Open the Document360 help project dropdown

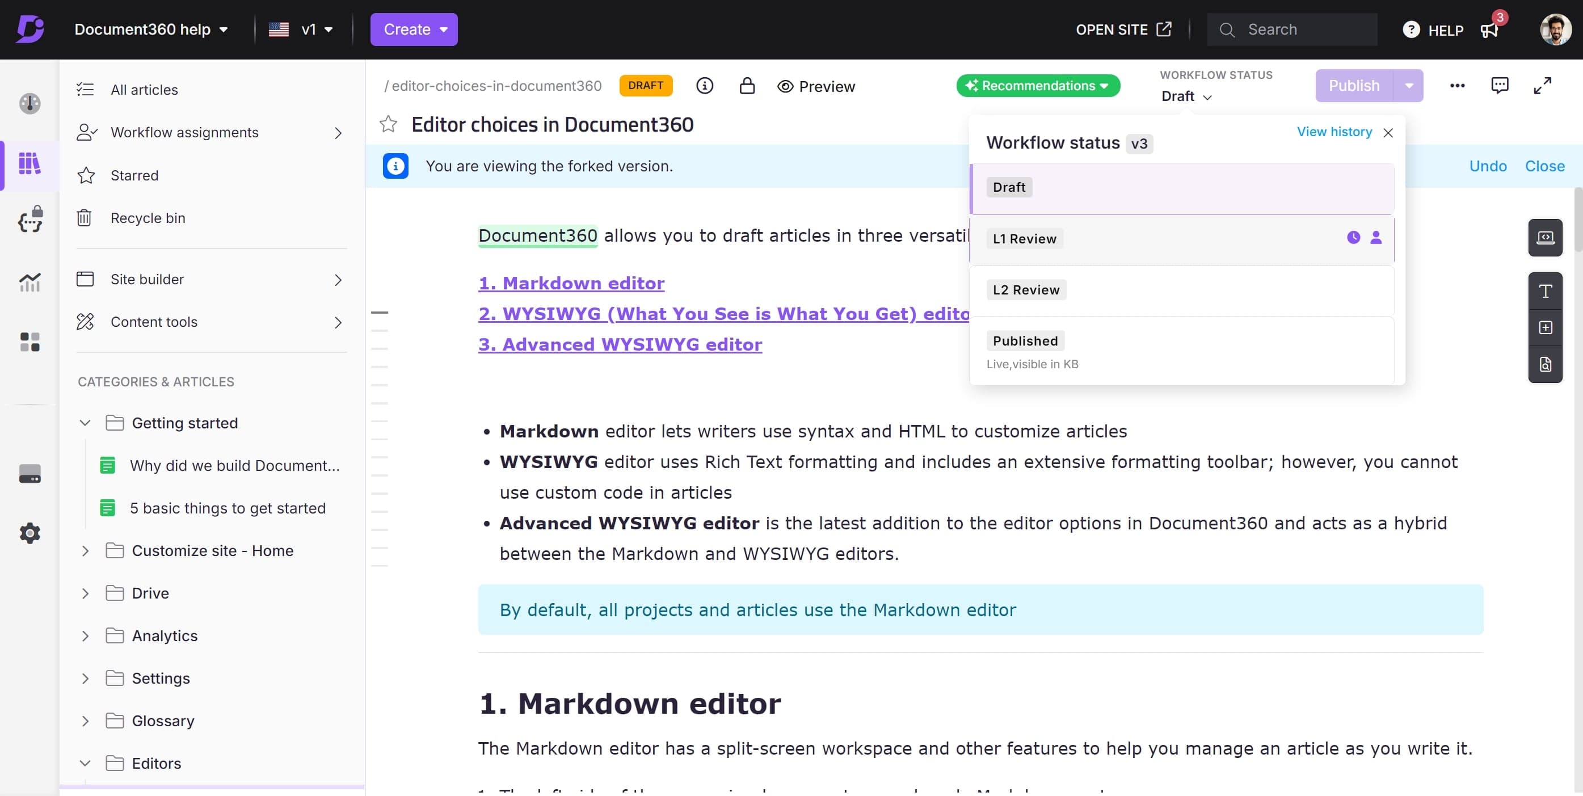[150, 30]
